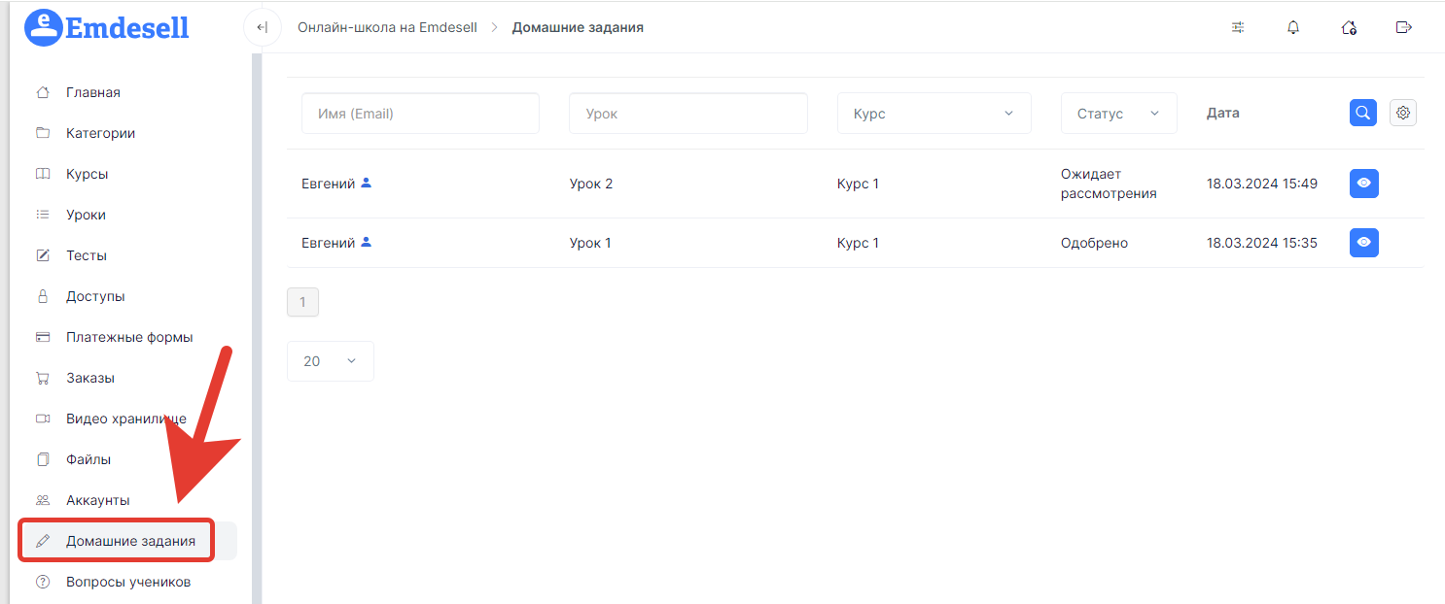Click the camera icon beside Видео хранилище
This screenshot has height=604, width=1445.
43,419
